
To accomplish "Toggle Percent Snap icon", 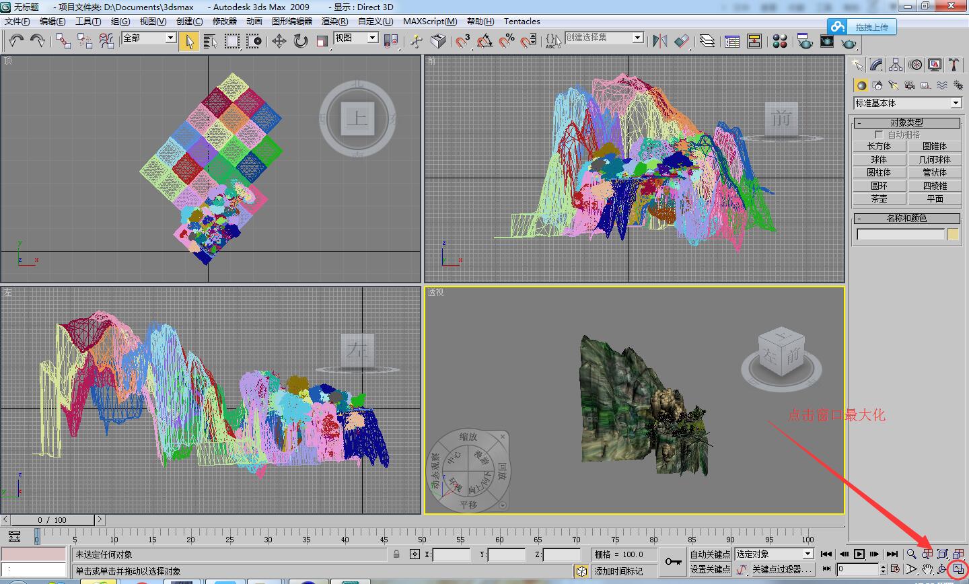I will click(507, 41).
